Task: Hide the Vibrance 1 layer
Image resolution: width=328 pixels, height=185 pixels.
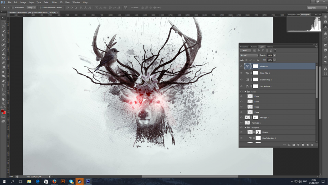Action: pyautogui.click(x=241, y=66)
